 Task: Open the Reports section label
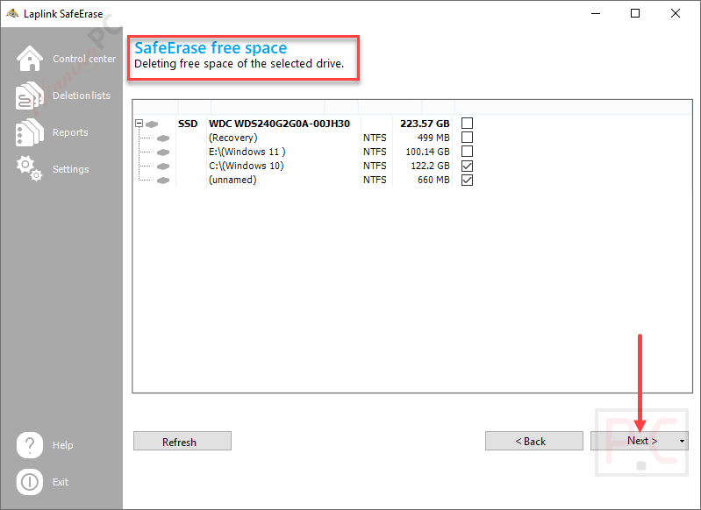click(x=70, y=132)
